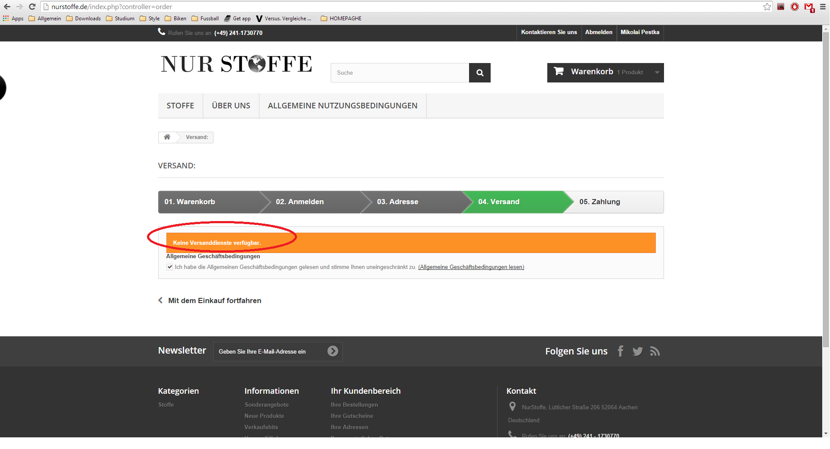Open the RSS feed icon in footer
This screenshot has width=830, height=449.
655,351
